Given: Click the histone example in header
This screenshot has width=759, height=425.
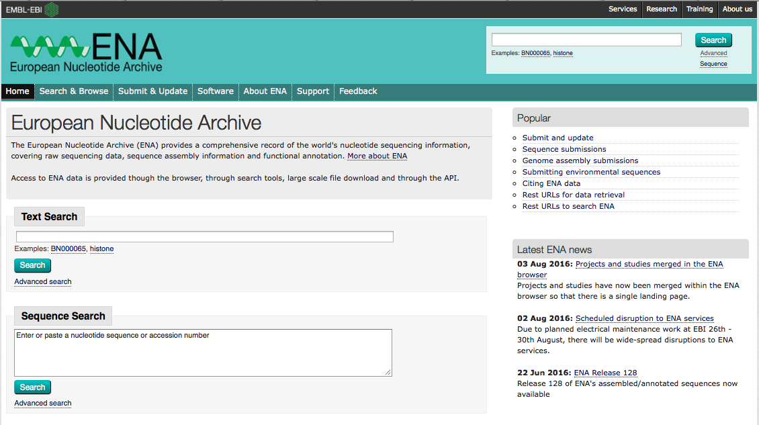Looking at the screenshot, I should coord(562,53).
